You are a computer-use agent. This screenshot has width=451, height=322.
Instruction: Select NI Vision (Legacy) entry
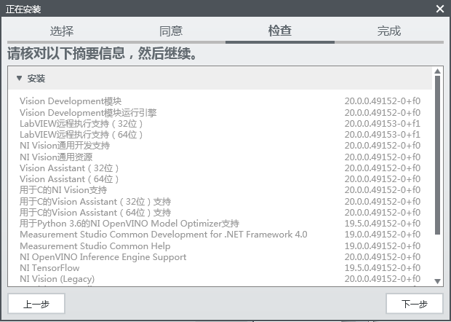tap(57, 279)
